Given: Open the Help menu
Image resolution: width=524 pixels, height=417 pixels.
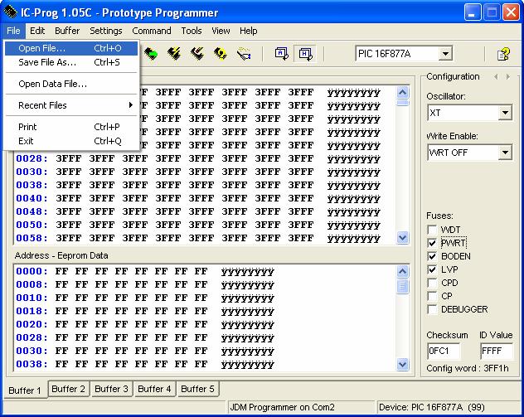Looking at the screenshot, I should pyautogui.click(x=248, y=31).
